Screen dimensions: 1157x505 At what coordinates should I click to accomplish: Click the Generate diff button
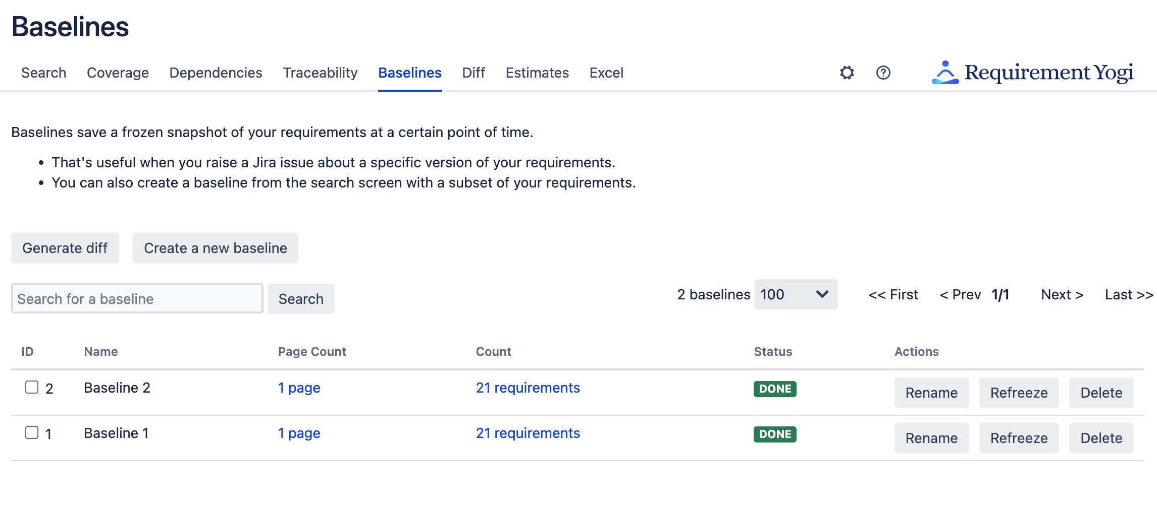[65, 247]
